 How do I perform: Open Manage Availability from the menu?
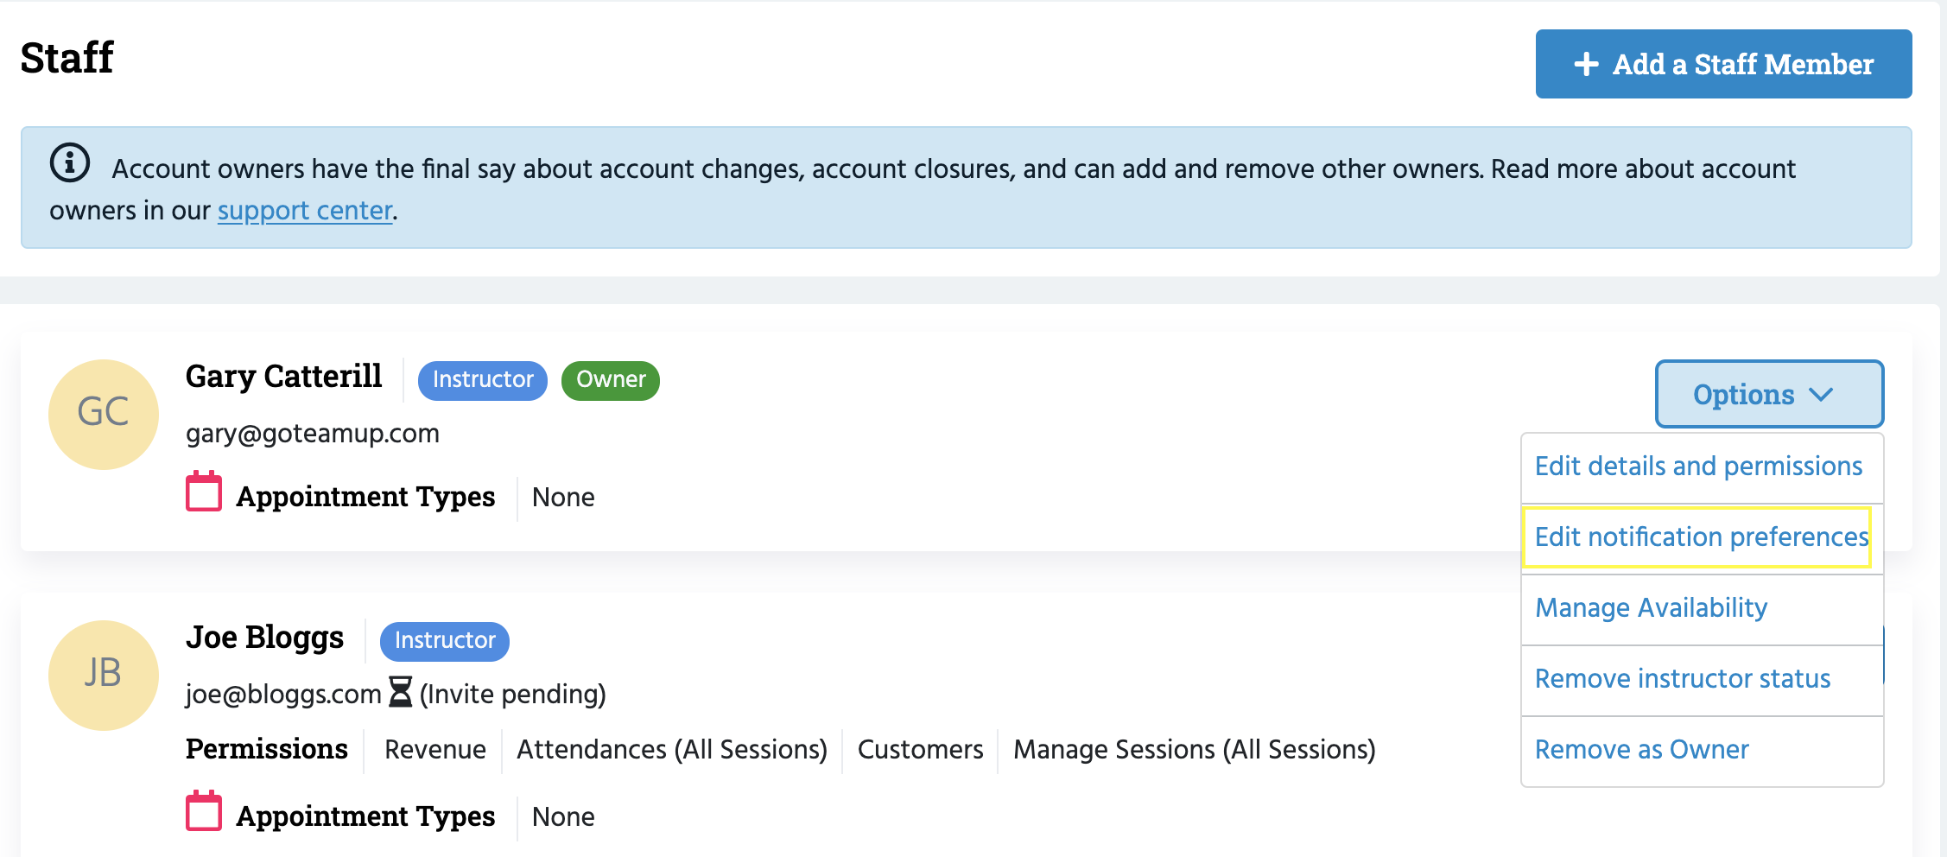tap(1651, 608)
